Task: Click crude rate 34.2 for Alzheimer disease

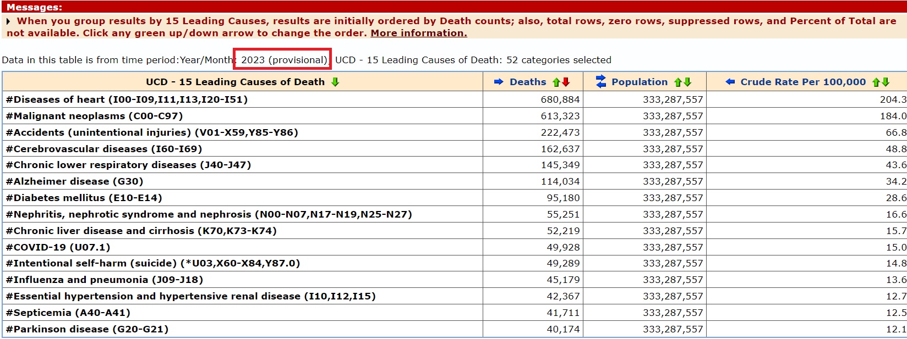Action: 896,181
